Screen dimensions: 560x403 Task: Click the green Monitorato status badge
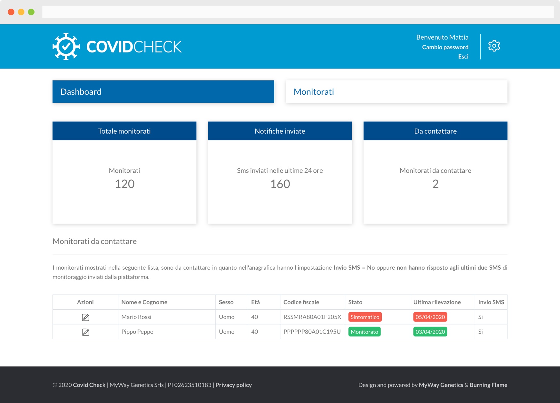(364, 332)
